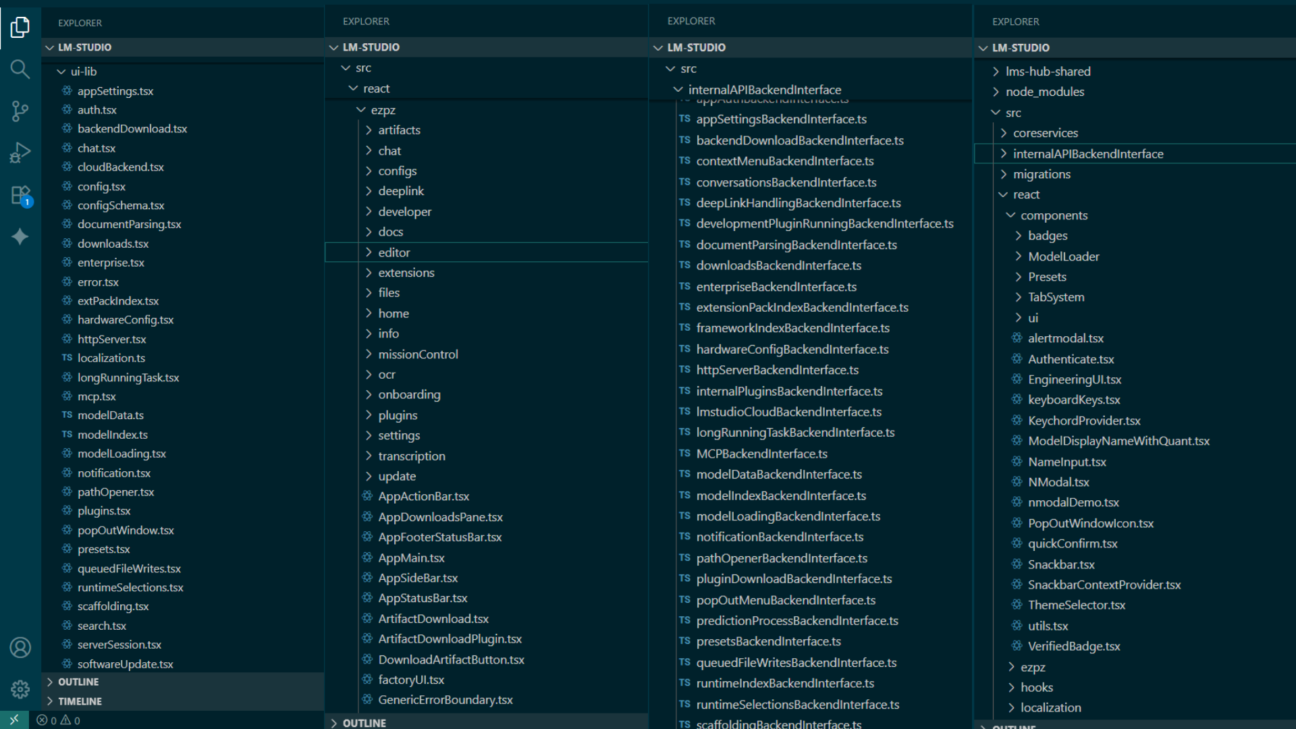The image size is (1296, 729).
Task: Open the Search view in activity bar
Action: pyautogui.click(x=20, y=69)
